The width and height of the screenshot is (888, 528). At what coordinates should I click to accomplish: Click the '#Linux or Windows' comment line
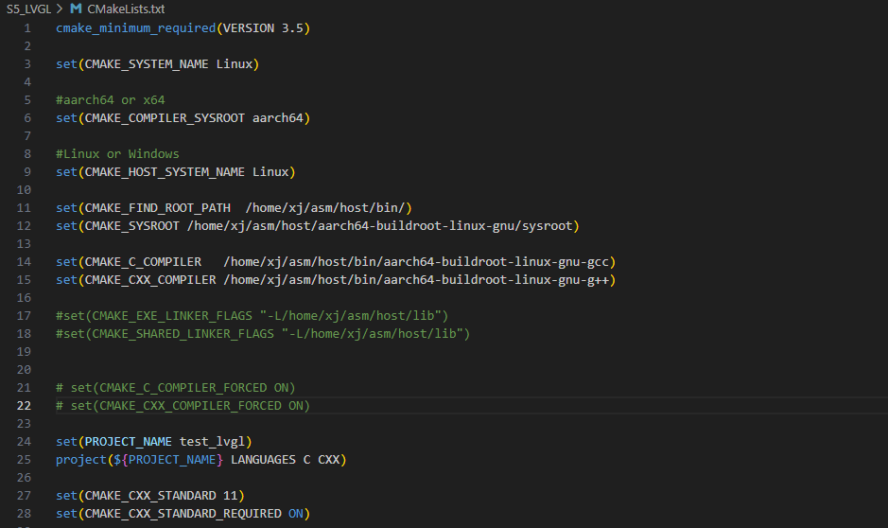point(117,153)
